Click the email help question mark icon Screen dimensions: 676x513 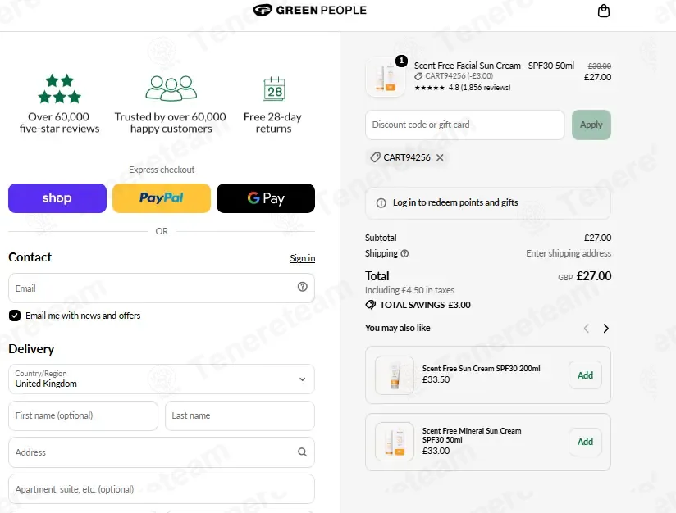302,287
